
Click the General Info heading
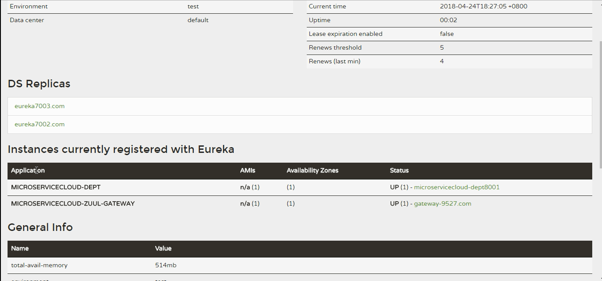click(x=40, y=228)
